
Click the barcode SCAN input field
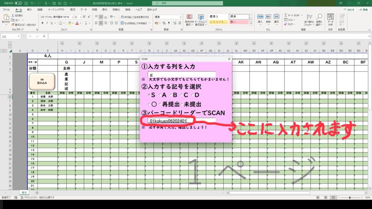point(179,120)
